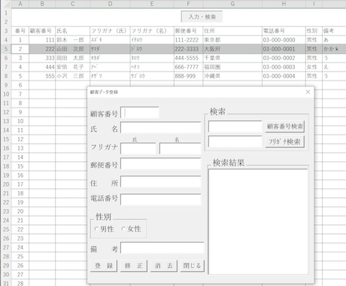Click the 修正 button

[134, 266]
